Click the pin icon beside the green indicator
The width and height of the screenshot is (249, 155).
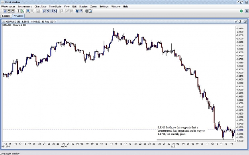pos(246,11)
